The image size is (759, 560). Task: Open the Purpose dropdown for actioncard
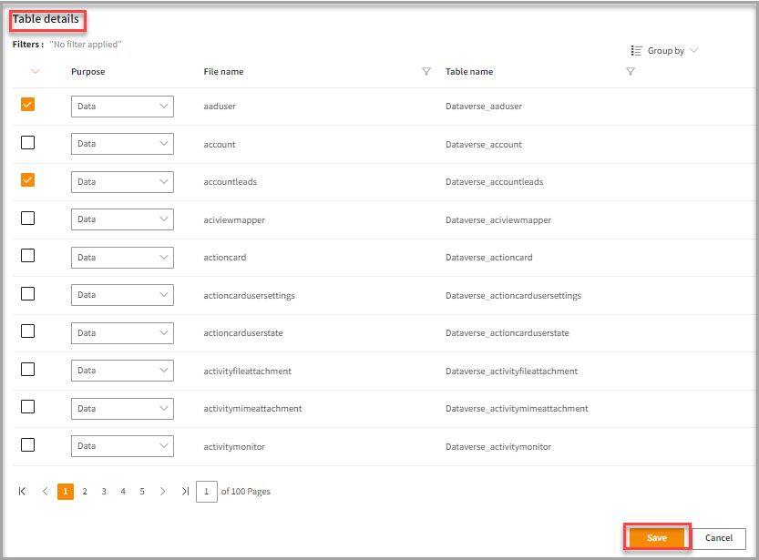pyautogui.click(x=122, y=258)
